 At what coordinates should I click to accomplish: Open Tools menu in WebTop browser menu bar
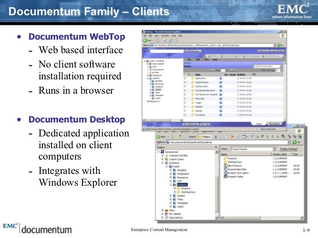pos(174,36)
